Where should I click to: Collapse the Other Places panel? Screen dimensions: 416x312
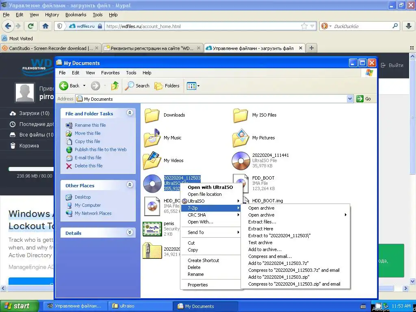130,185
